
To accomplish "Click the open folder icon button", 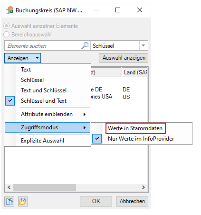I will [x=23, y=201].
